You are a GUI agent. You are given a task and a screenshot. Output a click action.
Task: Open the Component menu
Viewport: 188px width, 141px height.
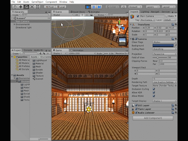[x=51, y=2]
